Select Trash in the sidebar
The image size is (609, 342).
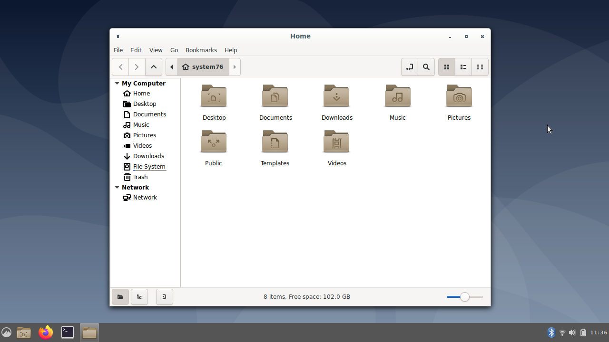coord(140,177)
